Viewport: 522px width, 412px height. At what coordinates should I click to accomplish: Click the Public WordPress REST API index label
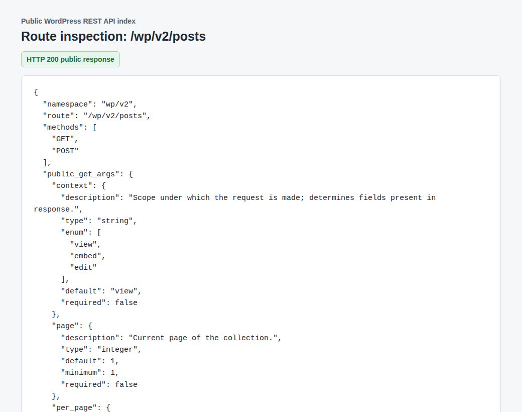(78, 21)
